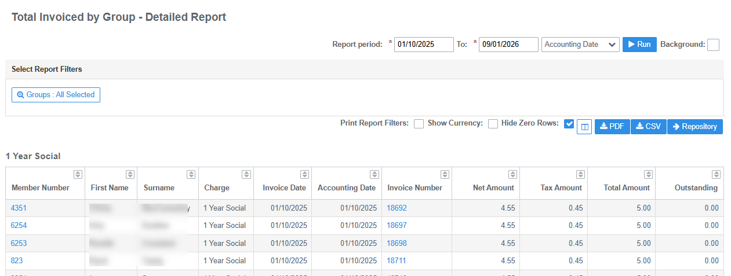Viewport: 731px width, 276px height.
Task: Open member number 6253
Action: (x=19, y=243)
